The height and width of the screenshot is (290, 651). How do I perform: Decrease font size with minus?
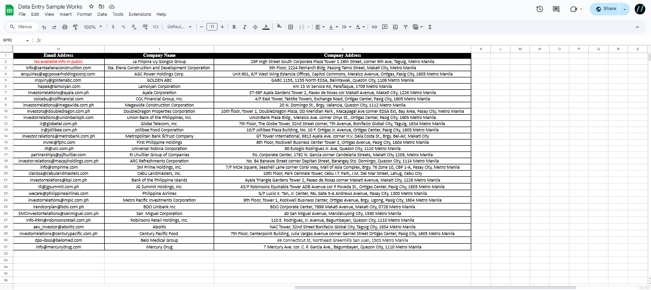pos(202,27)
